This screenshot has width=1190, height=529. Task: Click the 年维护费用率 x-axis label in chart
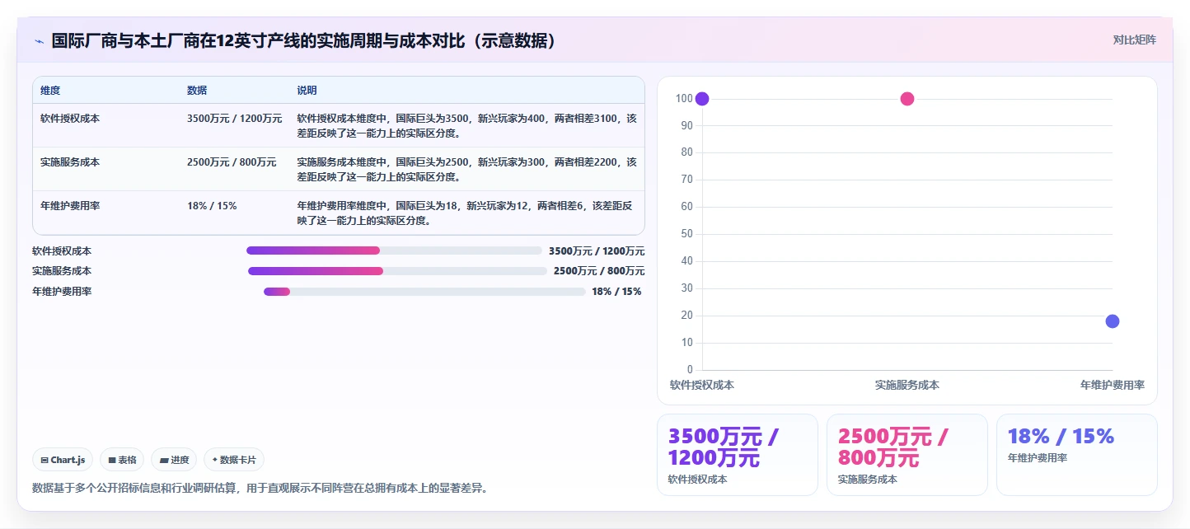tap(1113, 385)
